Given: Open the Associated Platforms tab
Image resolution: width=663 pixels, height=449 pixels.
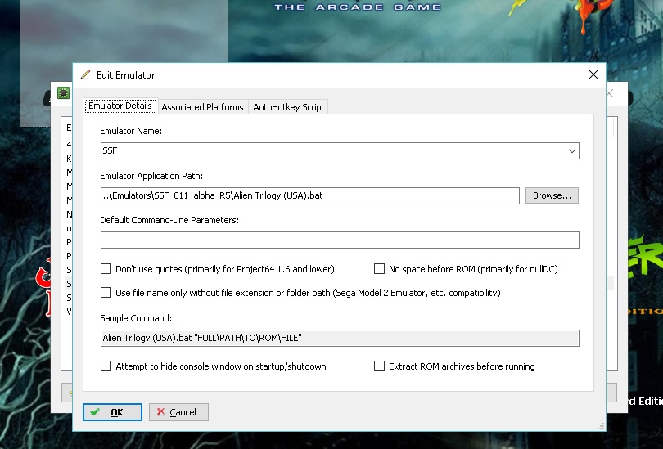Looking at the screenshot, I should tap(202, 107).
